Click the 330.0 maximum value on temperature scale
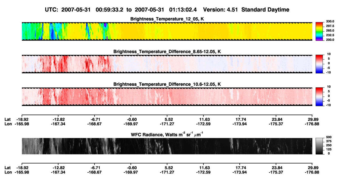The height and width of the screenshot is (178, 347). coord(329,21)
